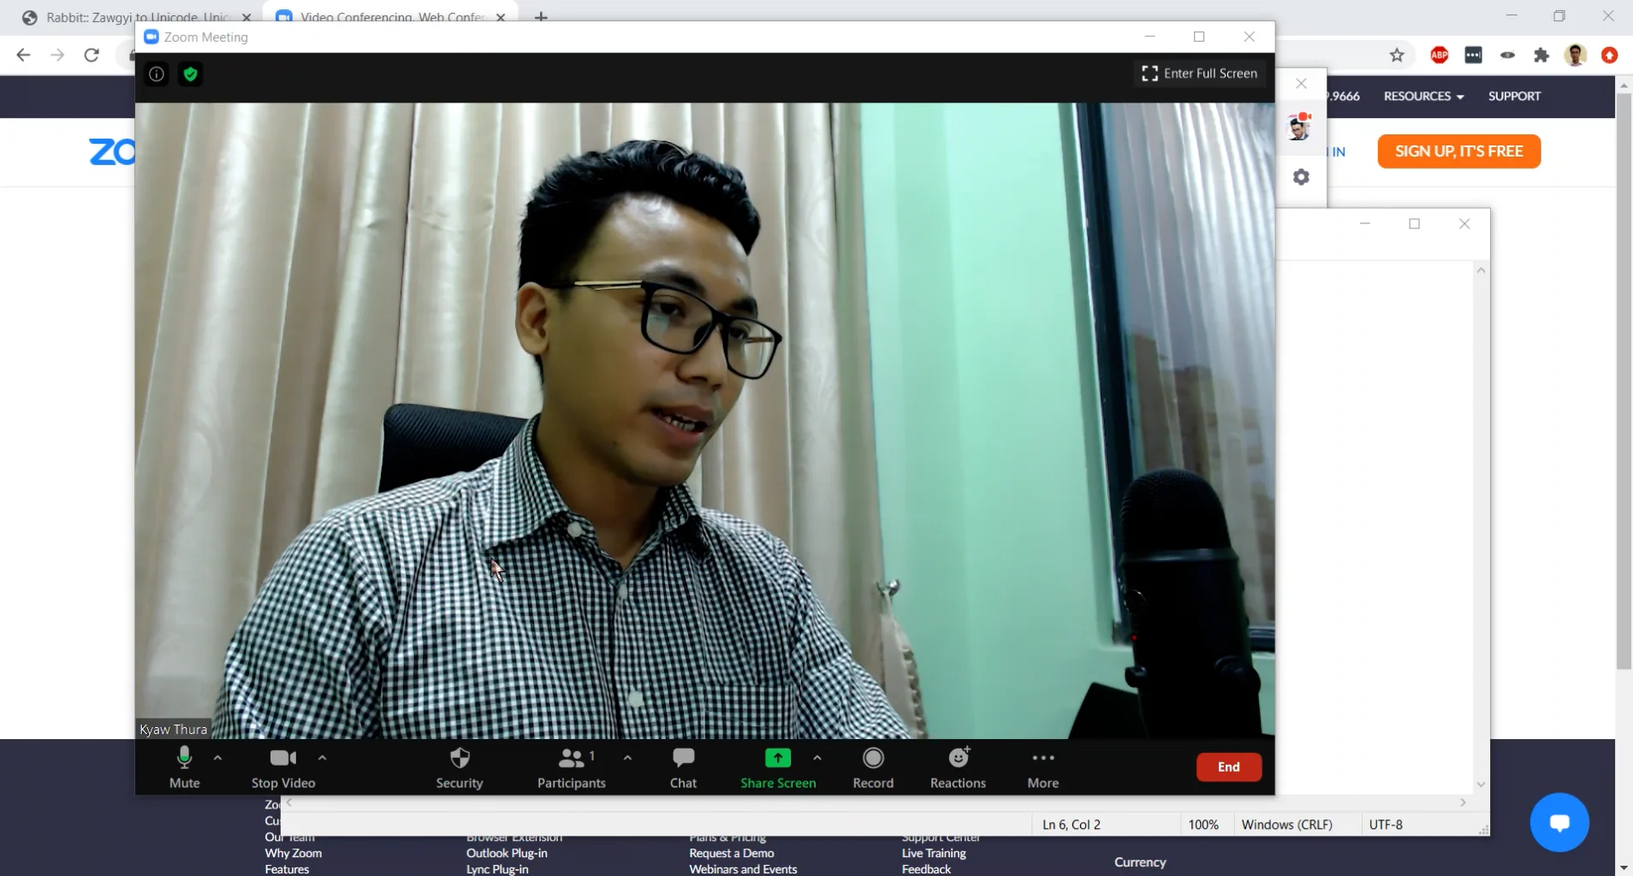Open the SUPPORT link on Zoom site
Viewport: 1633px width, 876px height.
[x=1514, y=97]
